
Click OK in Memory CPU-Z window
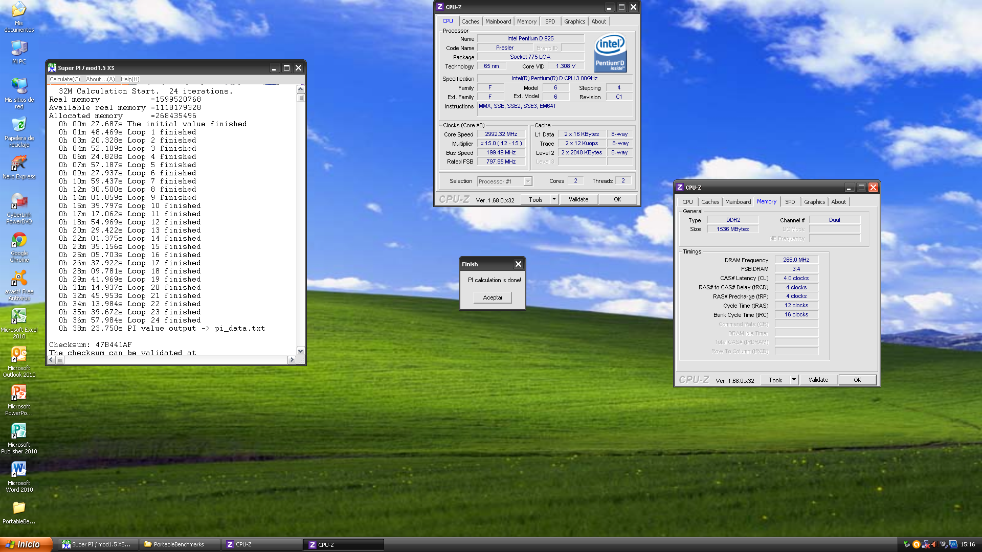857,380
